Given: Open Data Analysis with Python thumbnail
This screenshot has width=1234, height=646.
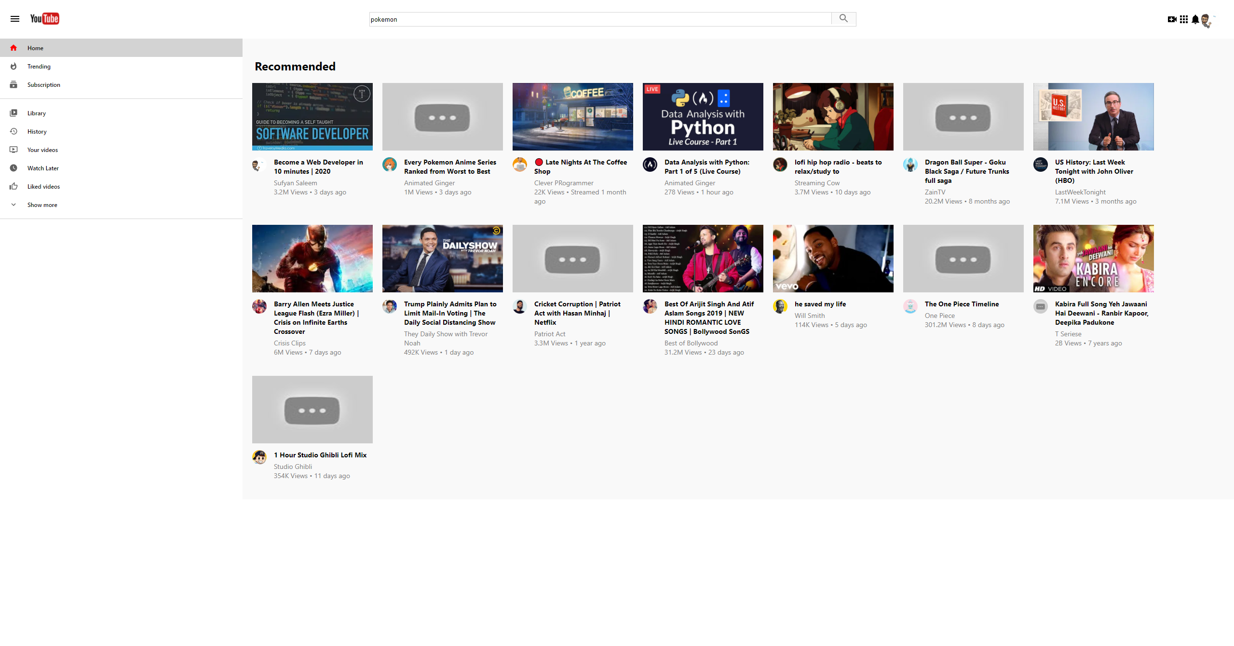Looking at the screenshot, I should pos(703,117).
